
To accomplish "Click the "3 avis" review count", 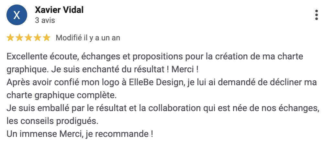I will pos(45,20).
